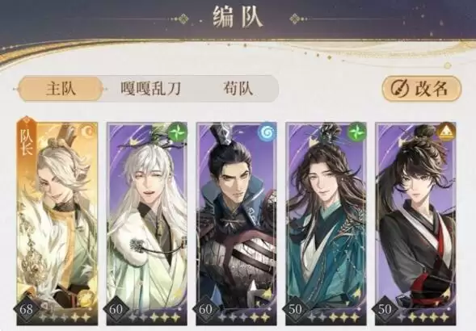This screenshot has height=331, width=476.
Task: Select the teal-robed character card
Action: click(x=326, y=223)
